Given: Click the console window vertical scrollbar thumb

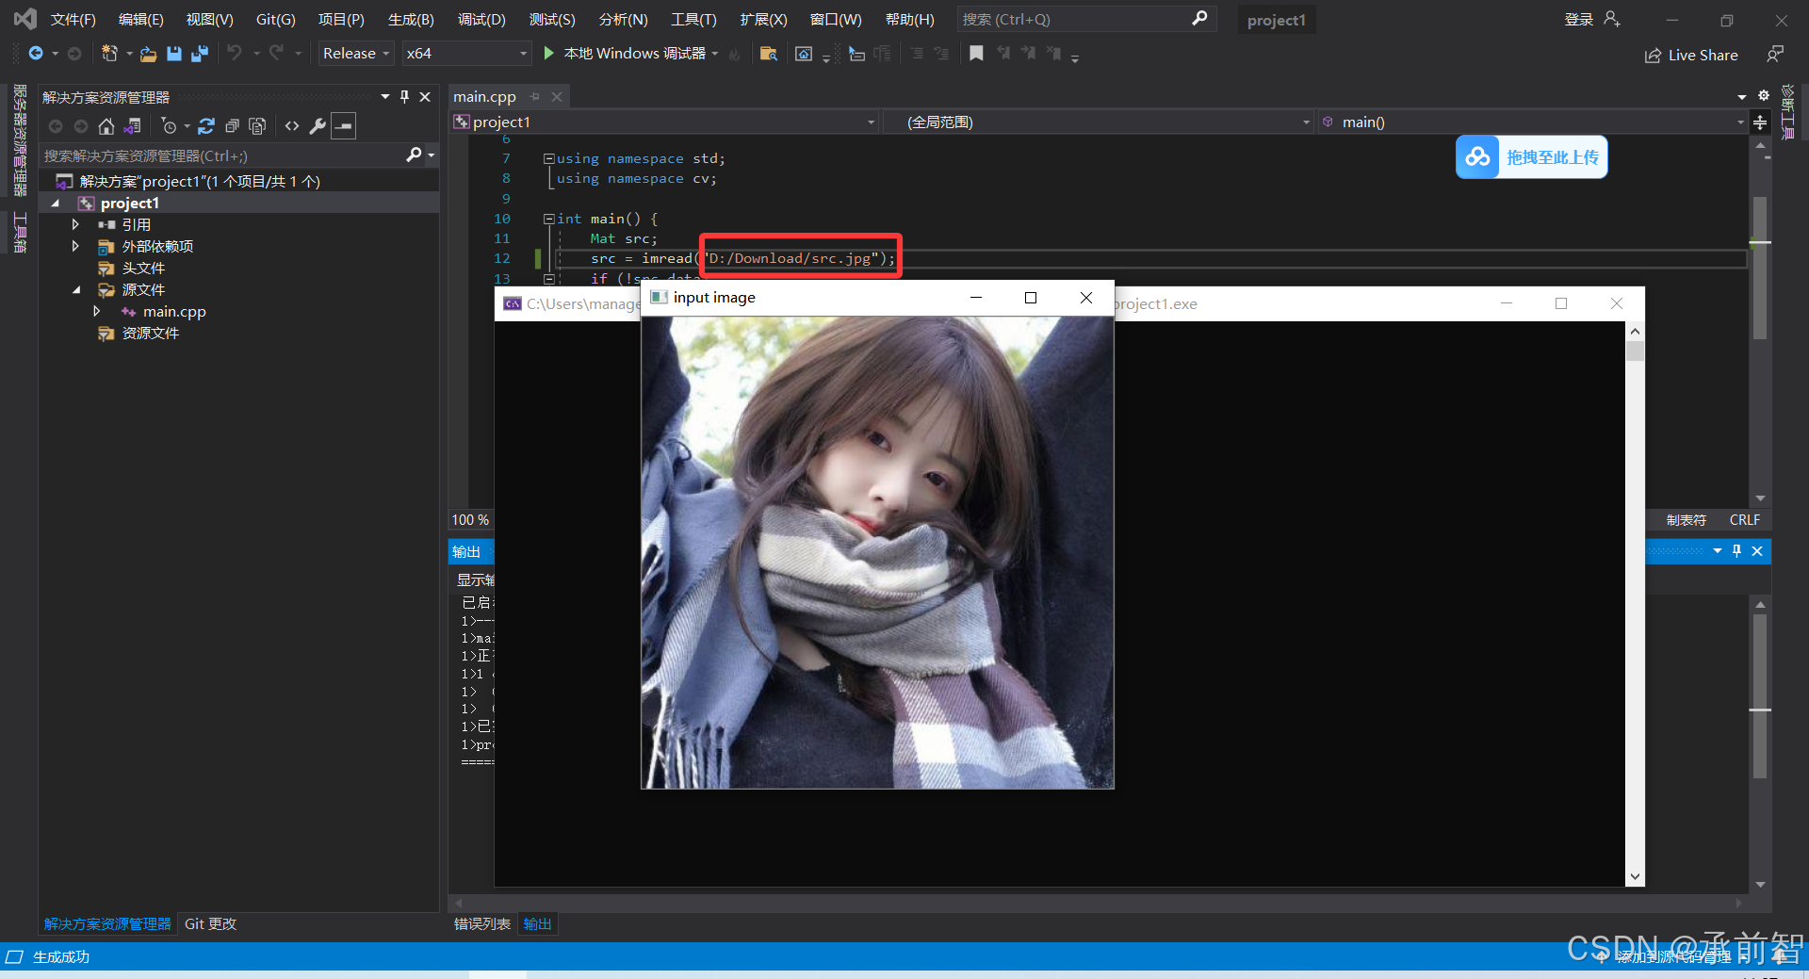Looking at the screenshot, I should click(1635, 351).
